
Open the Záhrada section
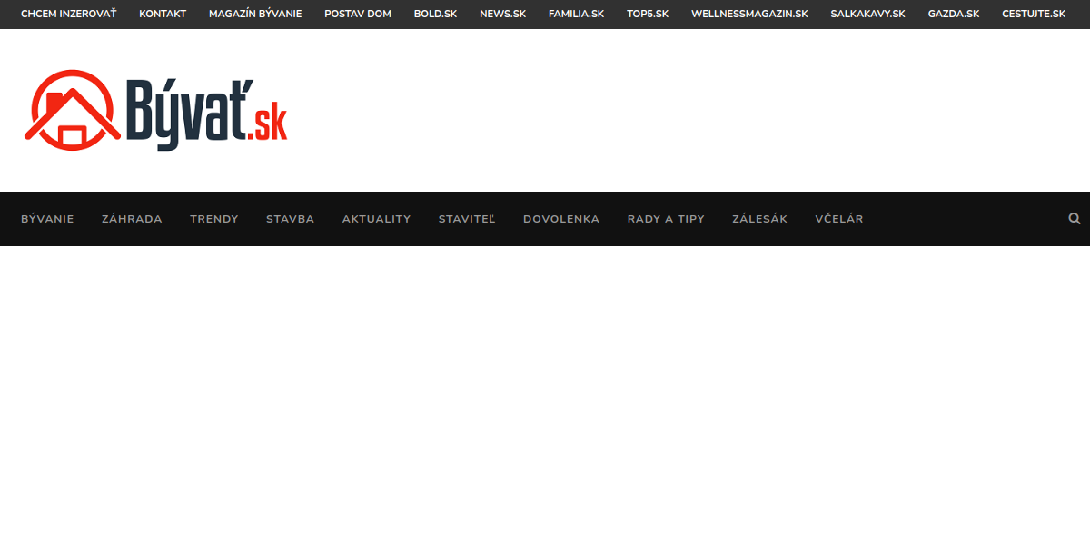(x=132, y=219)
